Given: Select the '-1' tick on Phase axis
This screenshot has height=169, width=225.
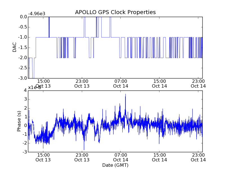Looking at the screenshot, I should [25, 135].
